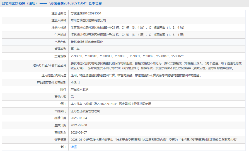Click the 型号规格 label
This screenshot has width=249, height=153.
click(x=60, y=56)
